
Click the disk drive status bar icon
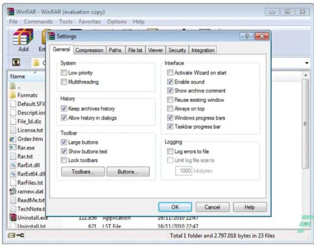click(x=11, y=235)
